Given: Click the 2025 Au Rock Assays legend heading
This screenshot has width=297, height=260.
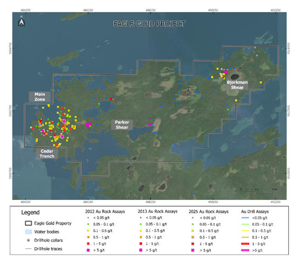Looking at the screenshot, I should pyautogui.click(x=208, y=212).
